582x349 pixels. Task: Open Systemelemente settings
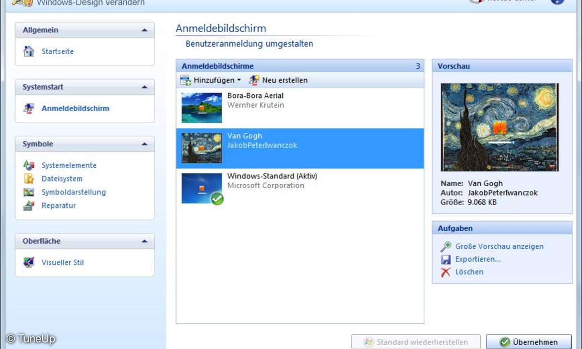coord(69,165)
